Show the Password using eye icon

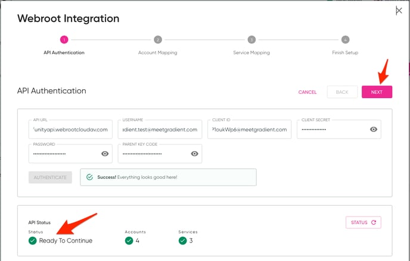coord(105,154)
